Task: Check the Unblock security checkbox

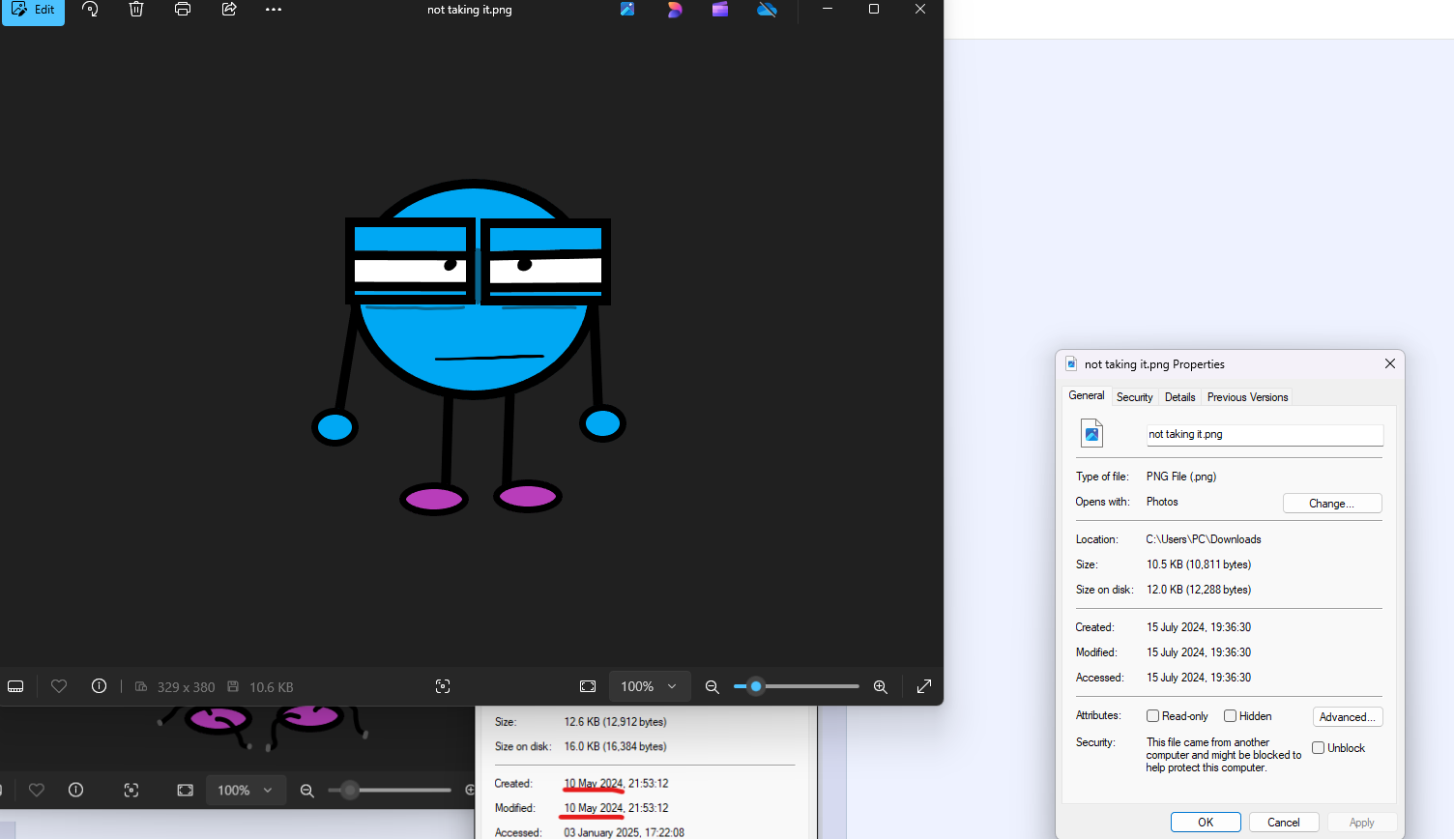Action: [1318, 748]
